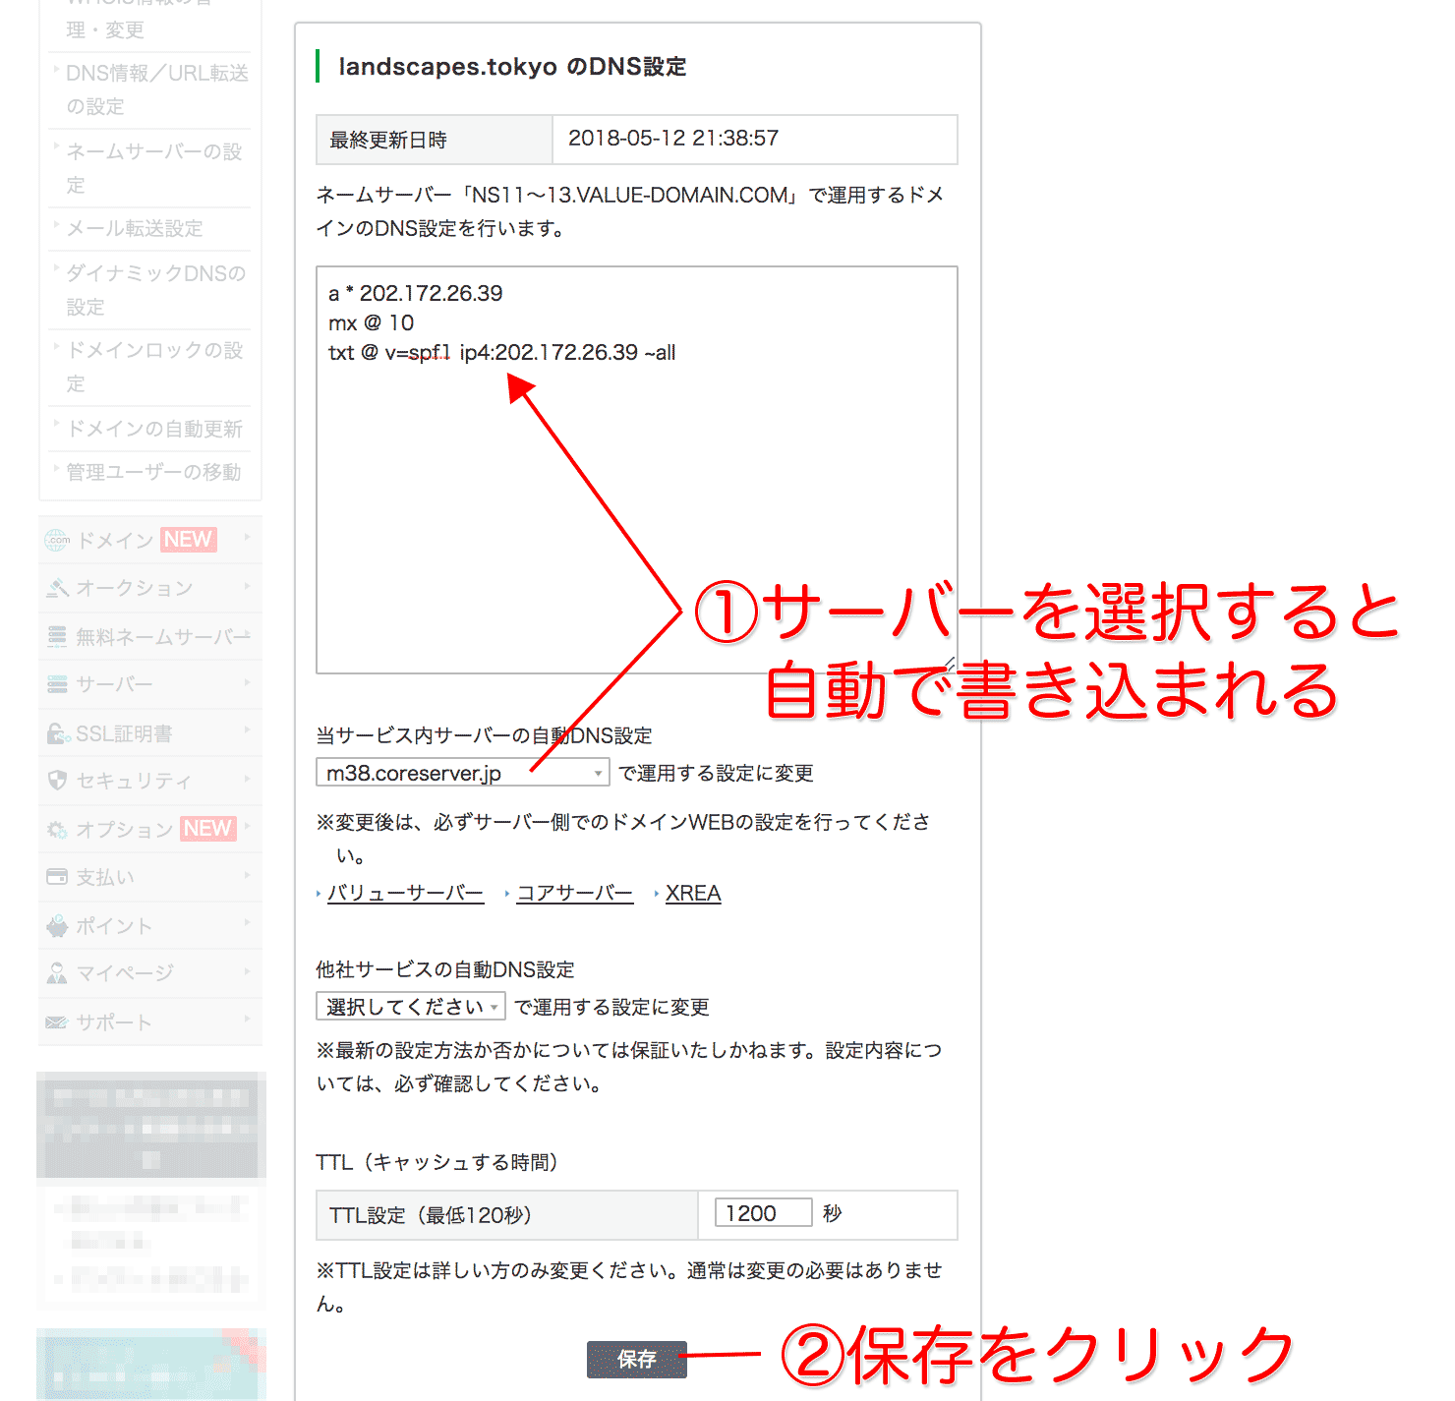This screenshot has height=1401, width=1455.
Task: Open the SSL証明書 sidebar menu
Action: [x=150, y=733]
